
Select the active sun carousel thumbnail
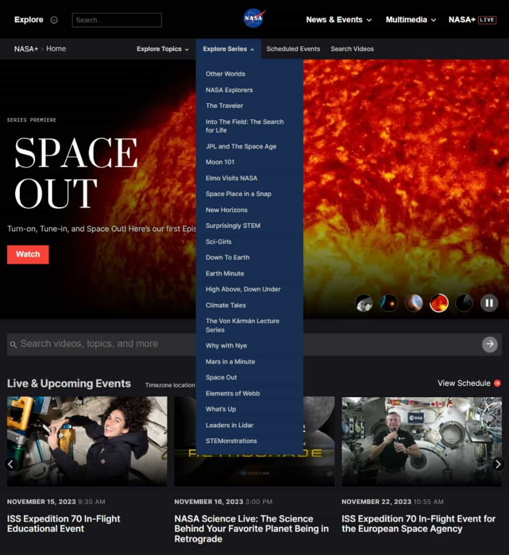coord(439,303)
